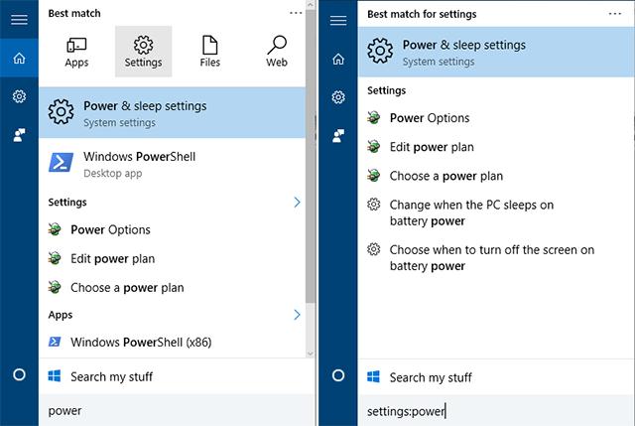Viewport: 635px width, 426px height.
Task: Launch Windows PowerShell Desktop app
Action: pos(172,164)
